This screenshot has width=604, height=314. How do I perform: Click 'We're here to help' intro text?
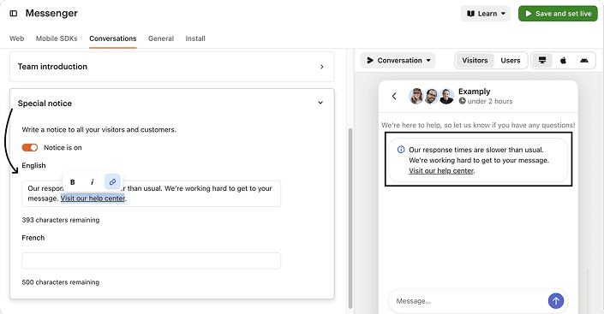click(478, 125)
